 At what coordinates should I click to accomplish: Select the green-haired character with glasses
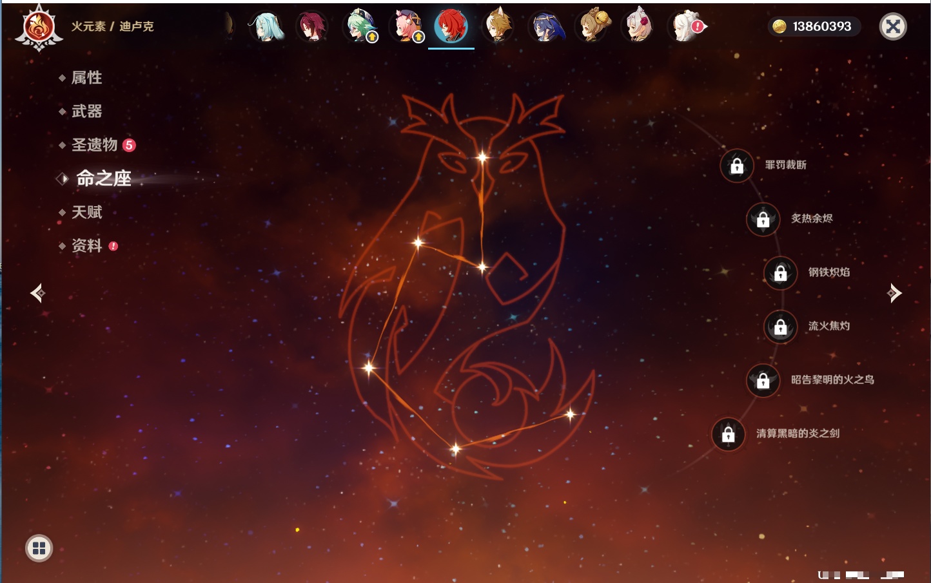[x=360, y=27]
